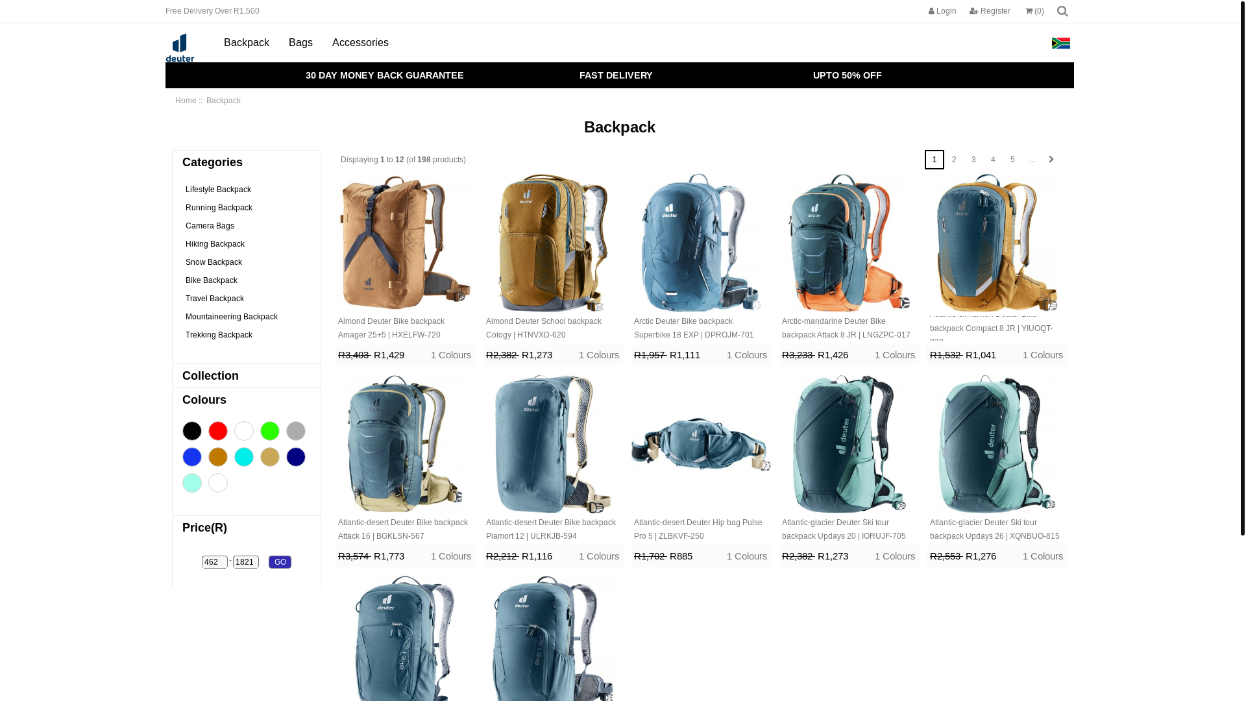Select Camera Bags category
The image size is (1246, 701).
tap(210, 226)
